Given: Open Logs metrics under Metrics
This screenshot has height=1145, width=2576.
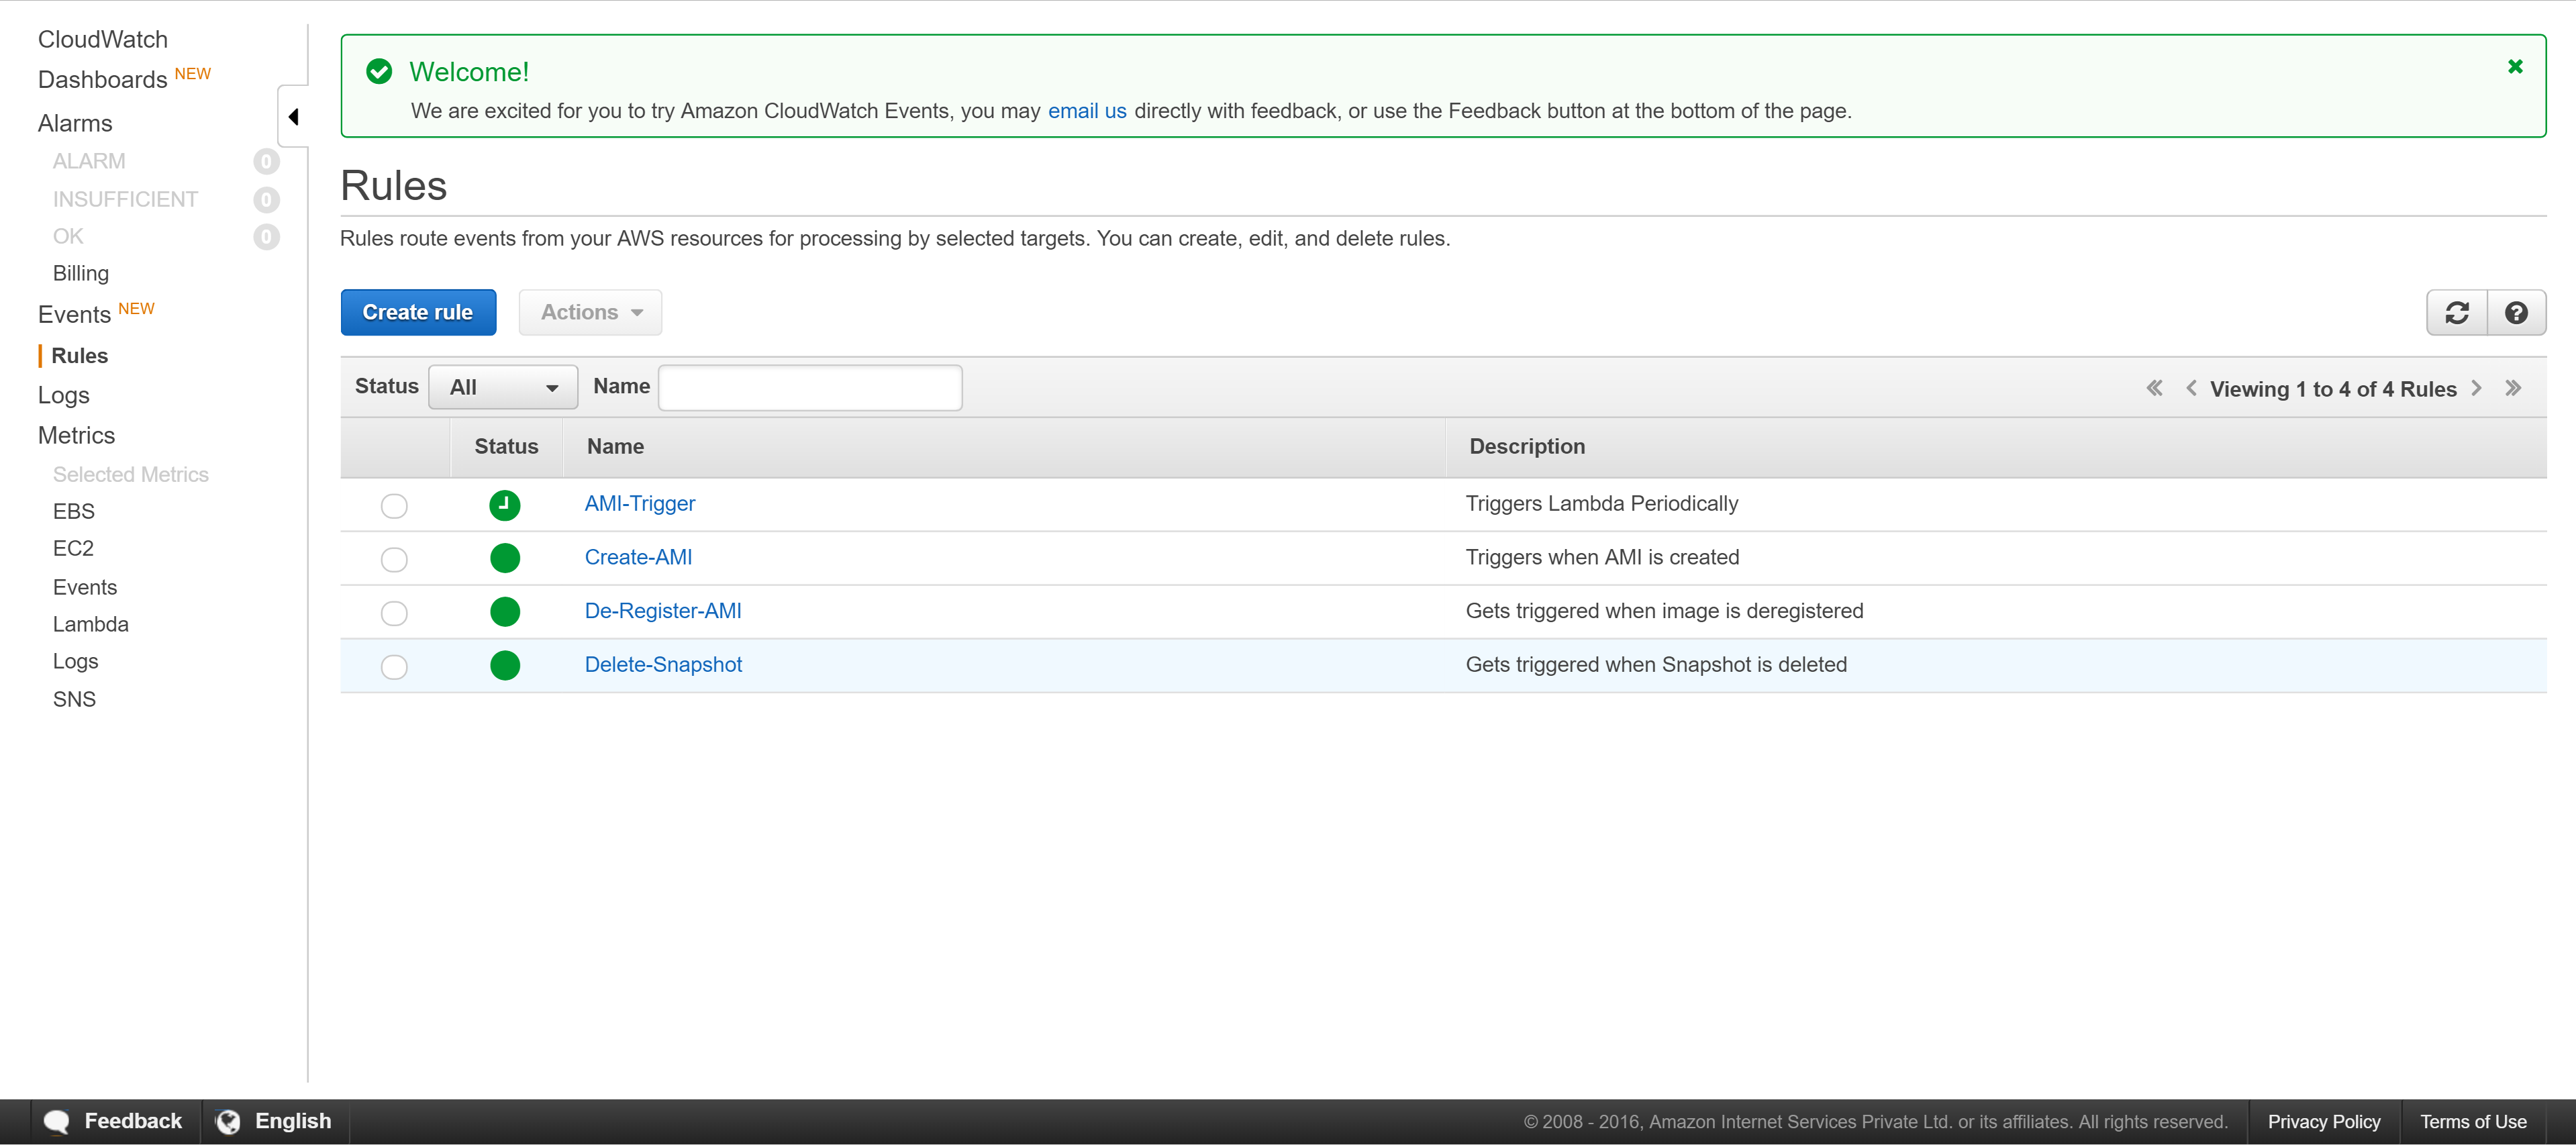Looking at the screenshot, I should tap(76, 662).
